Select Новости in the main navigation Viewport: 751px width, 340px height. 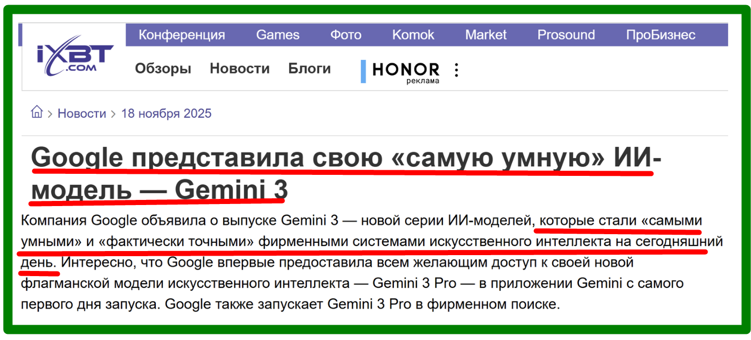(240, 69)
